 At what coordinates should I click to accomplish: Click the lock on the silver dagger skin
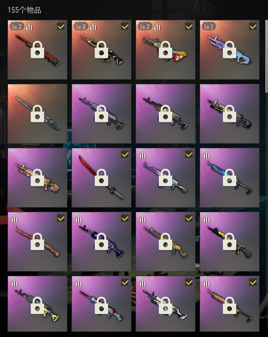(x=37, y=114)
